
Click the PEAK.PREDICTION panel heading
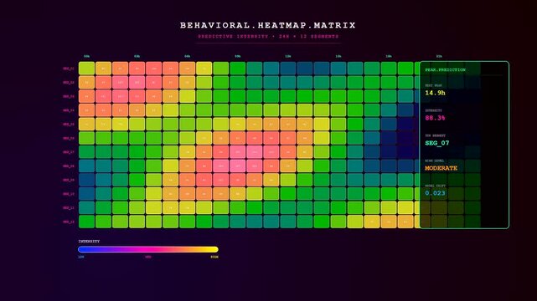click(445, 70)
